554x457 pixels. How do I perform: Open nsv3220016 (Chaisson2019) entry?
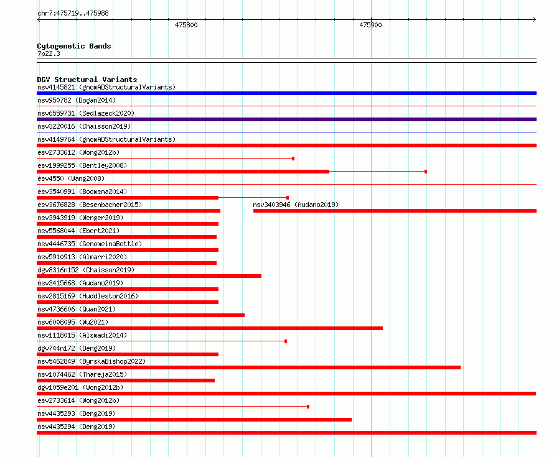coord(84,126)
